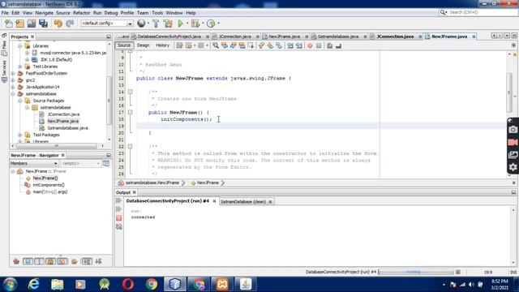Toggle Show Static Members filter in Navigator
Screen dimensions: 519x292
(39, 261)
